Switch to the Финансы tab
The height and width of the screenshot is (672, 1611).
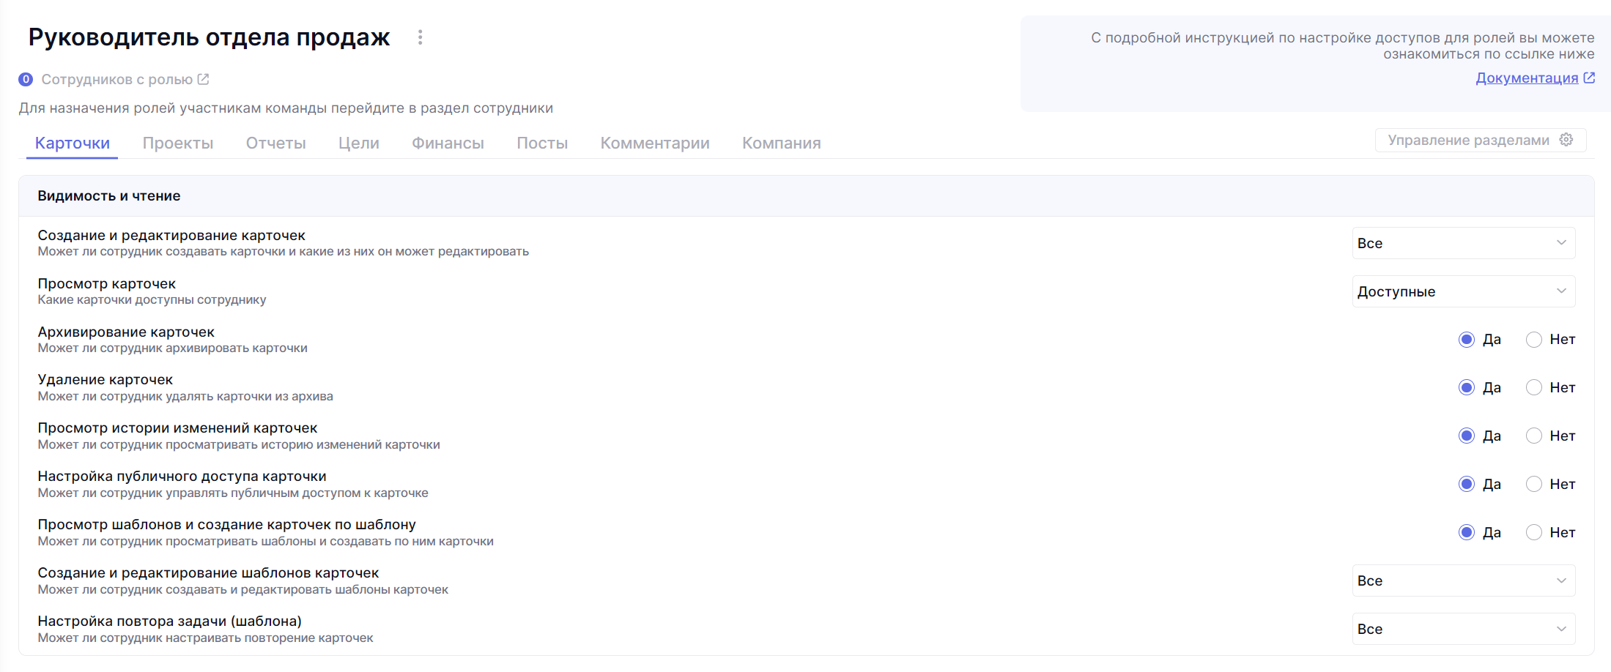[x=448, y=143]
